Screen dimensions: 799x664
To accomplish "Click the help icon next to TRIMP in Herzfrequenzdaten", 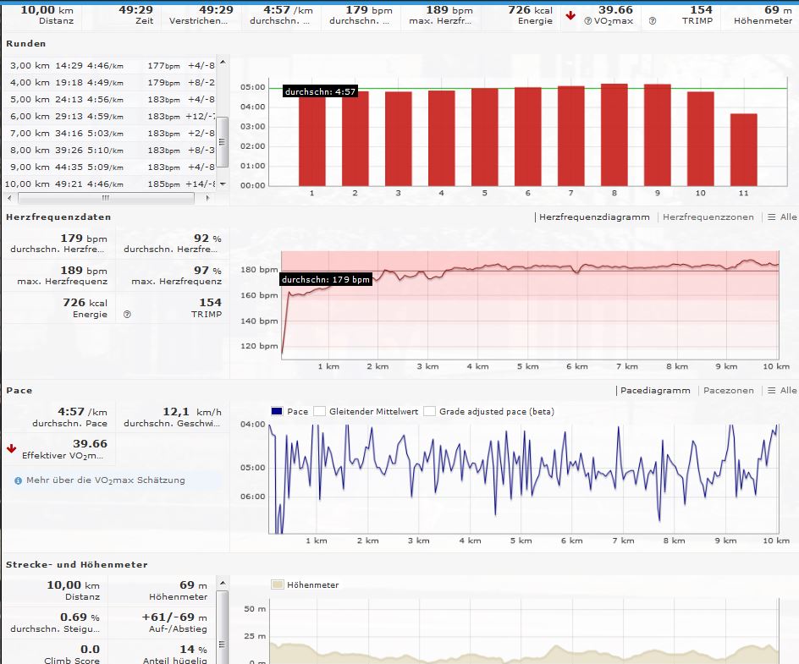I will (127, 314).
